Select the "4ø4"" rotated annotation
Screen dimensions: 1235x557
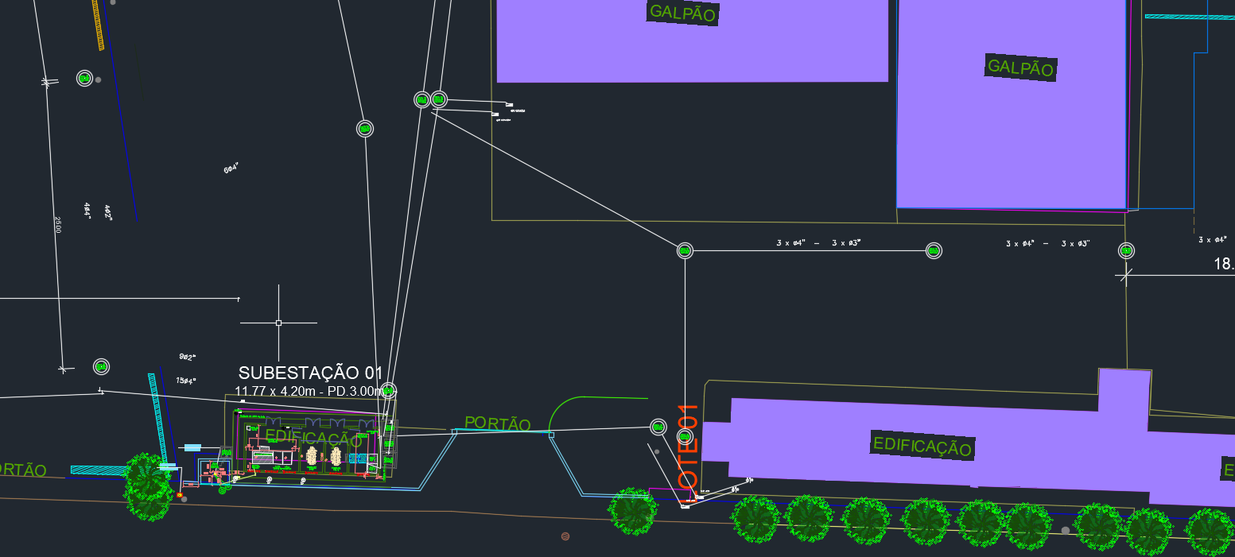87,211
